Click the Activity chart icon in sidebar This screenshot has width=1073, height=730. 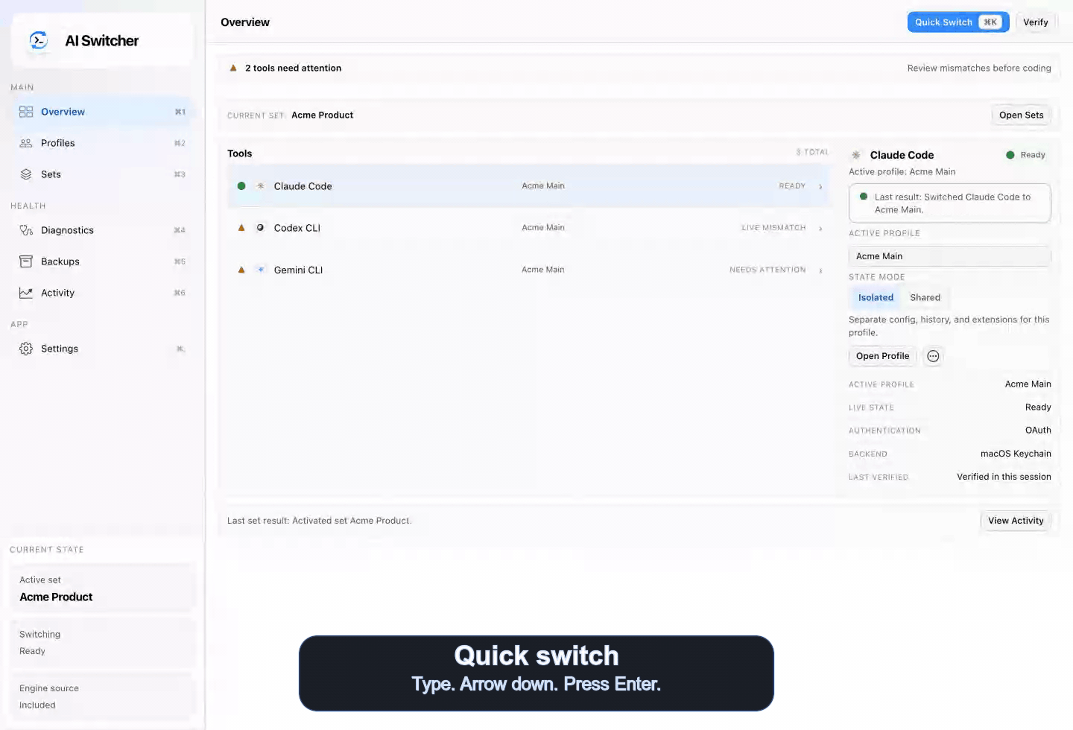pos(26,293)
